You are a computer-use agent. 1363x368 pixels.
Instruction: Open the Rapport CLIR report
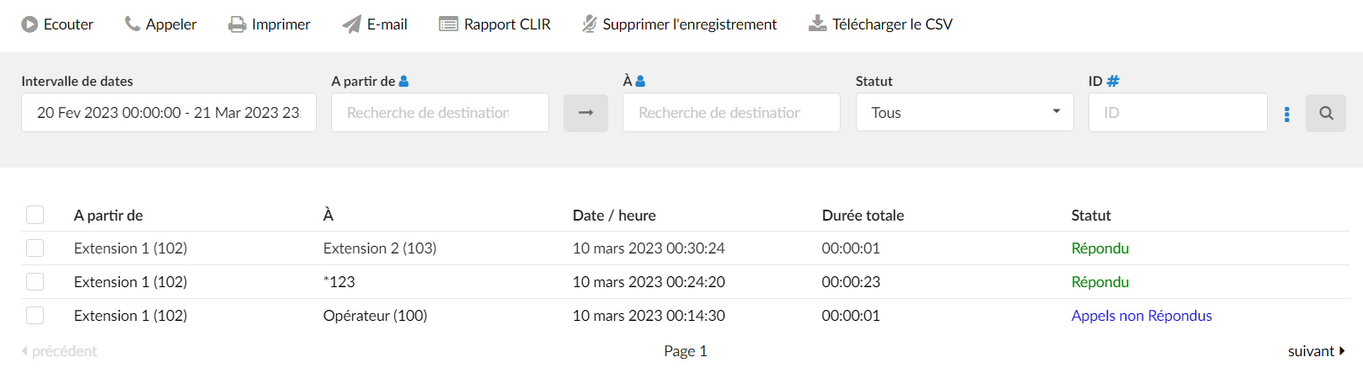click(x=494, y=24)
